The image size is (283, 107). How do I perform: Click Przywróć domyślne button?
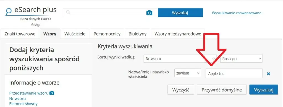222,90
